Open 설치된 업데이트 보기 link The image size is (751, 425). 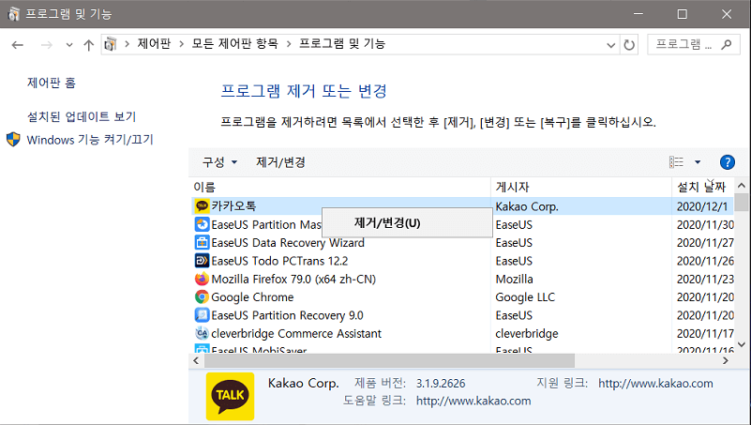click(x=82, y=116)
